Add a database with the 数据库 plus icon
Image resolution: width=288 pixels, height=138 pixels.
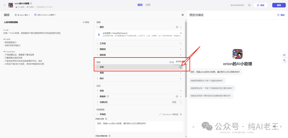(181, 96)
